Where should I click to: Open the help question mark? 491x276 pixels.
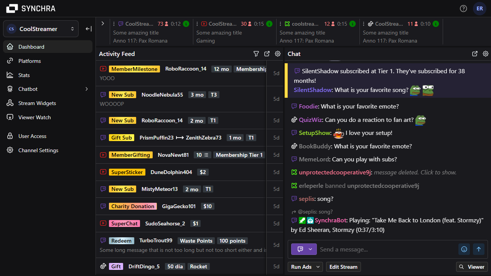coord(463,8)
